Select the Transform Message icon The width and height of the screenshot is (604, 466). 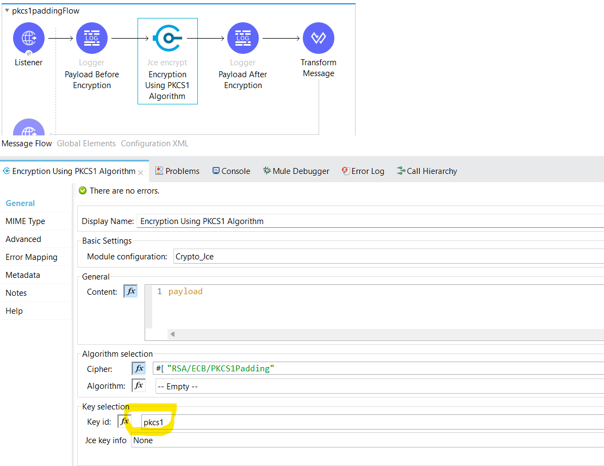click(x=319, y=38)
